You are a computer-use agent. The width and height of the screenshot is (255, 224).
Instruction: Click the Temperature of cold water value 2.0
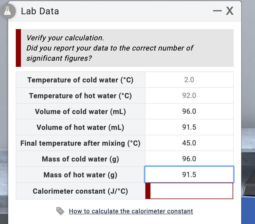(189, 80)
